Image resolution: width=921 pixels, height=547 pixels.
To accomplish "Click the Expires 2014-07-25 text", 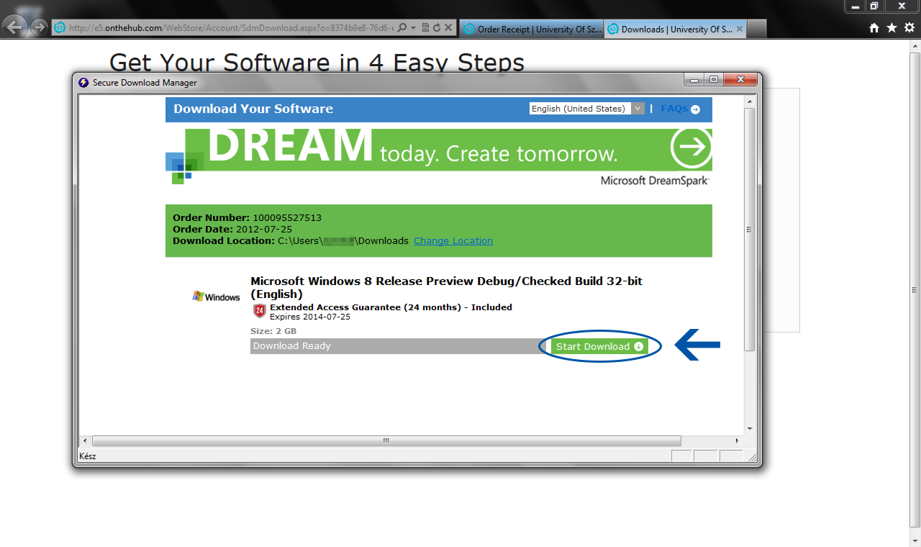I will (x=310, y=317).
